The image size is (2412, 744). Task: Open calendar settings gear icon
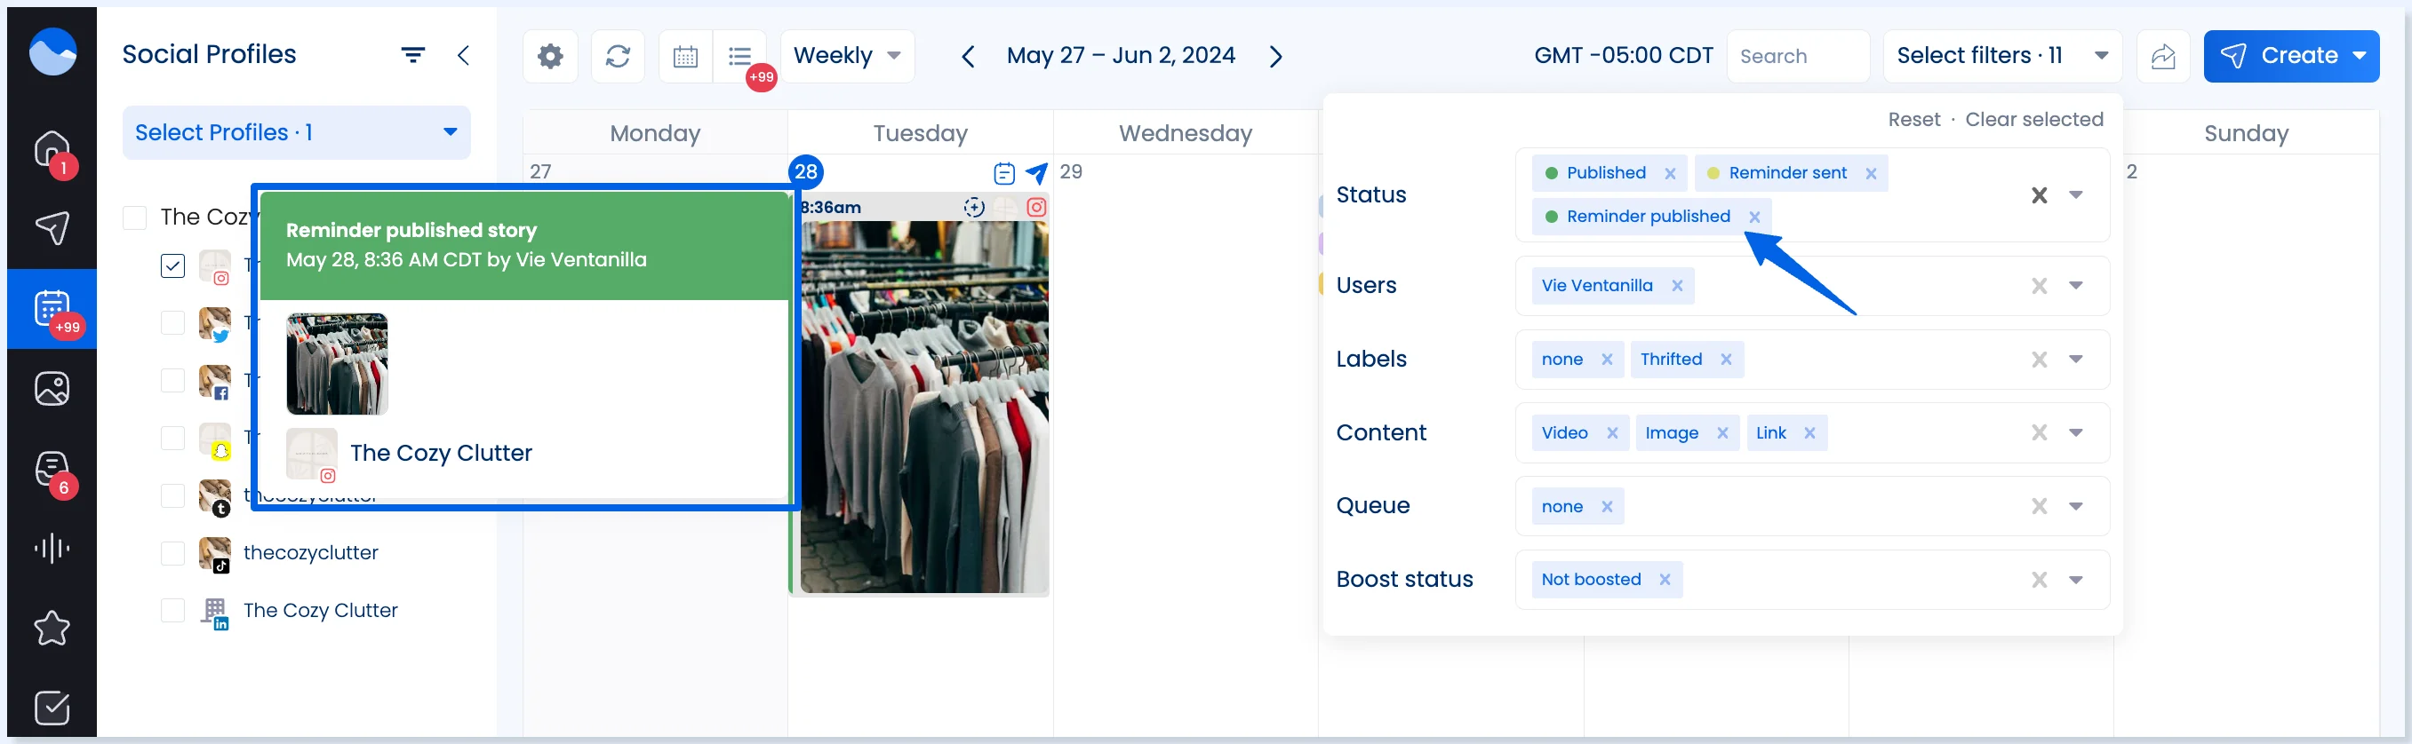click(549, 56)
